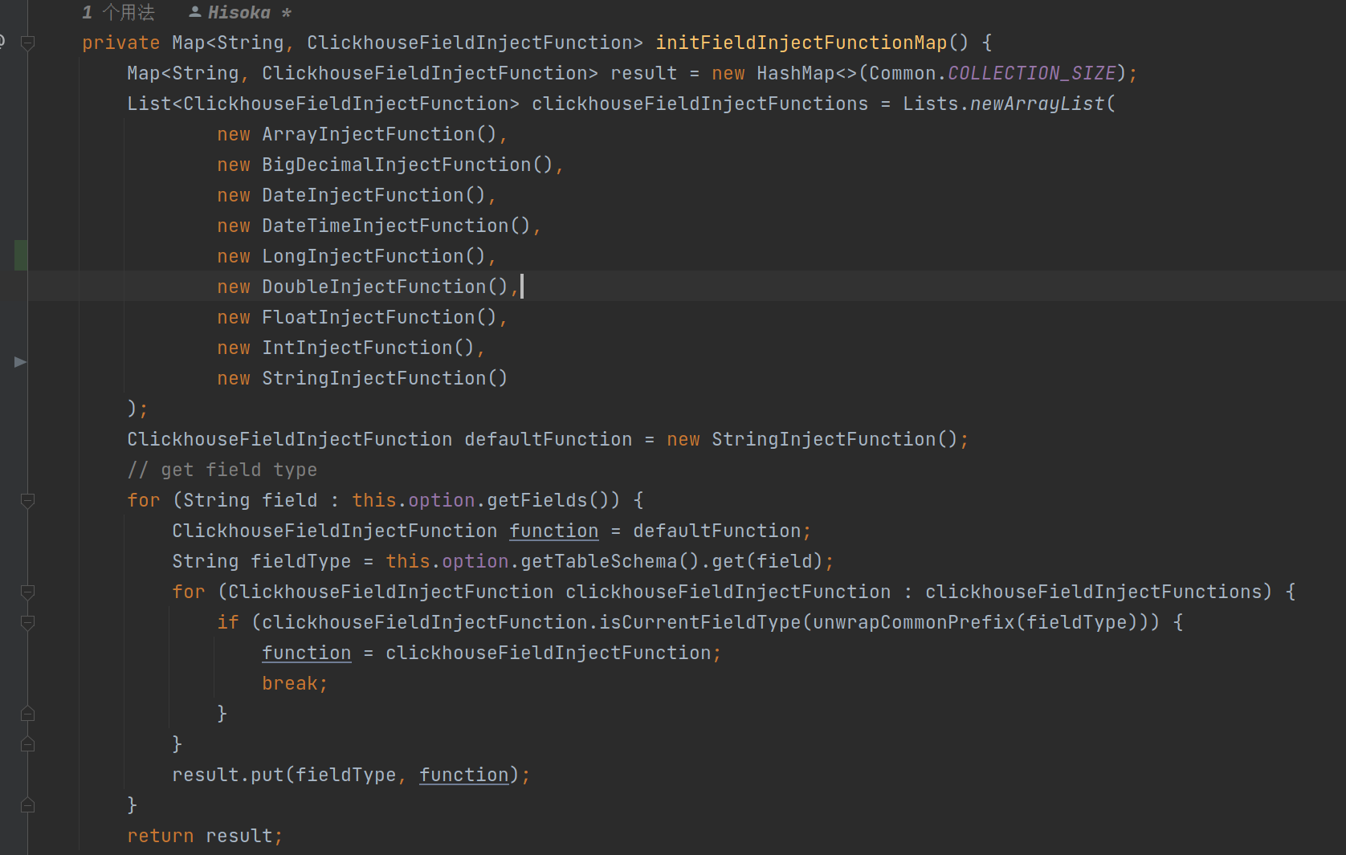Open the '1 个用法' usage hint
This screenshot has height=855, width=1346.
pos(119,11)
